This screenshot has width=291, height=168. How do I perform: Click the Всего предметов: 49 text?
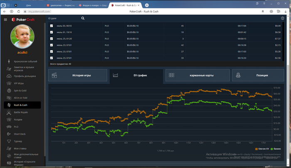click(x=61, y=64)
